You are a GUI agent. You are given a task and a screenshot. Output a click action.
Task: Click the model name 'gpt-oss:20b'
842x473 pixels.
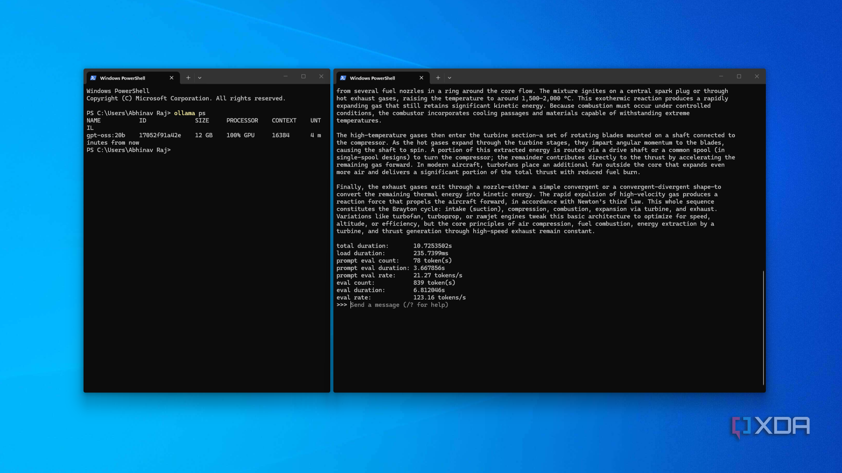(106, 136)
